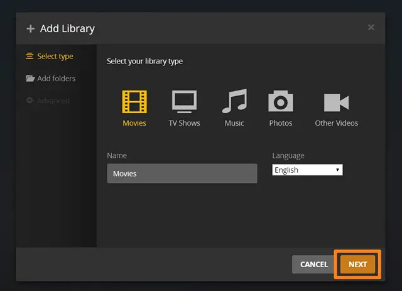Click the Name field containing Movies
Screen dimensions: 402x291
coord(182,173)
